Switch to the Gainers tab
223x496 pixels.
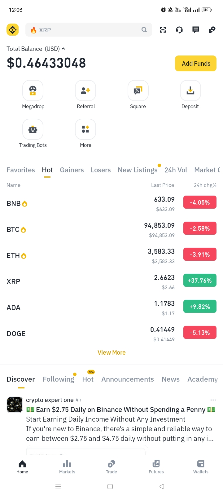72,170
